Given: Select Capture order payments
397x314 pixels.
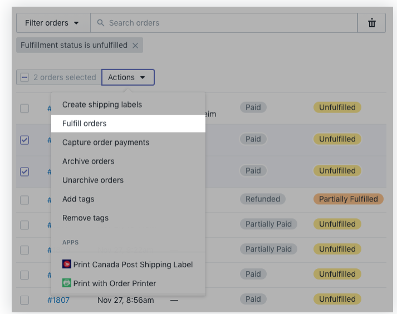Looking at the screenshot, I should pos(106,143).
